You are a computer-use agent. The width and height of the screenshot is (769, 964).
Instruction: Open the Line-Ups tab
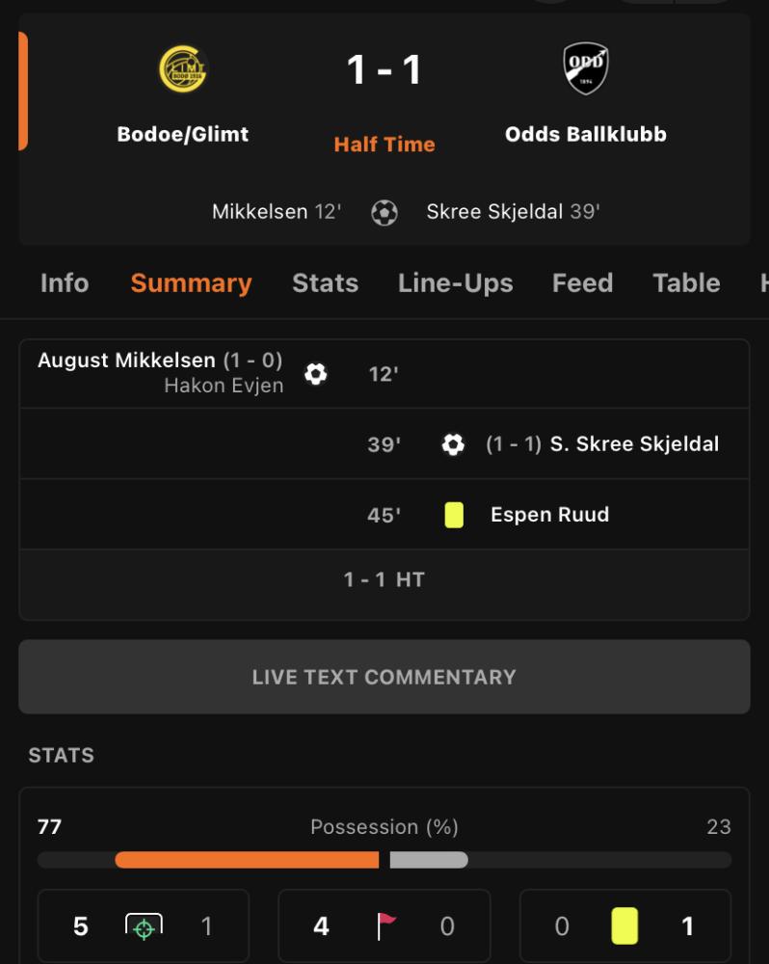(456, 283)
